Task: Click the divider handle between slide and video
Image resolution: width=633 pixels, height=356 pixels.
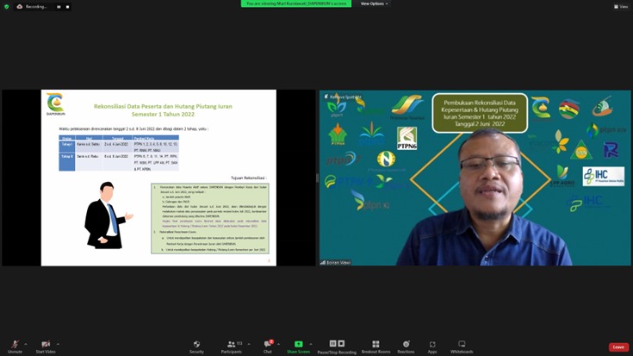Action: pyautogui.click(x=317, y=178)
